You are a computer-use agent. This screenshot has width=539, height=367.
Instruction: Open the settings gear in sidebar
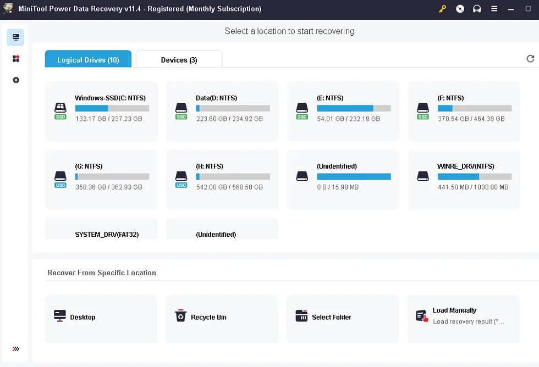point(15,80)
